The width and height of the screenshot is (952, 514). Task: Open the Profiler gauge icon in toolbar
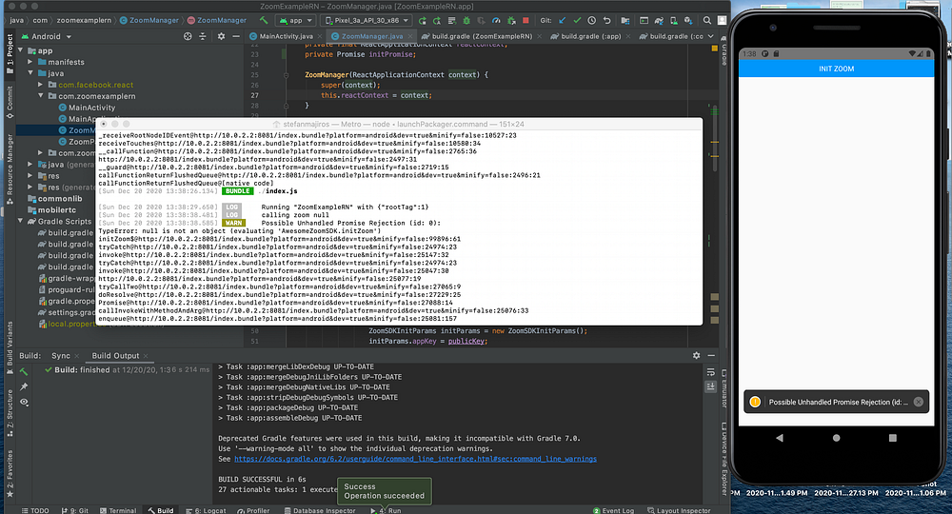coord(496,20)
